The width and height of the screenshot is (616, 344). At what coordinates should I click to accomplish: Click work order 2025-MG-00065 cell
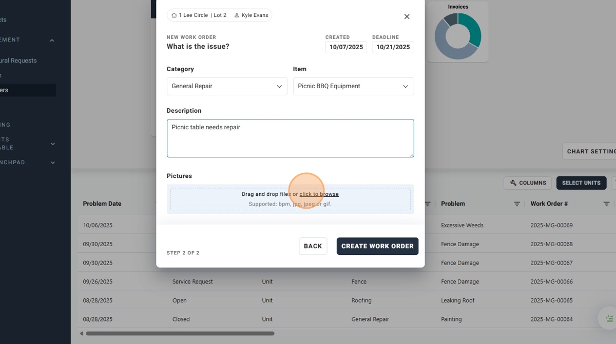(x=551, y=300)
